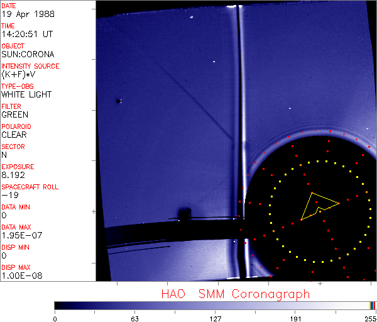
Task: Click the middle of the blue color bar
Action: click(214, 305)
